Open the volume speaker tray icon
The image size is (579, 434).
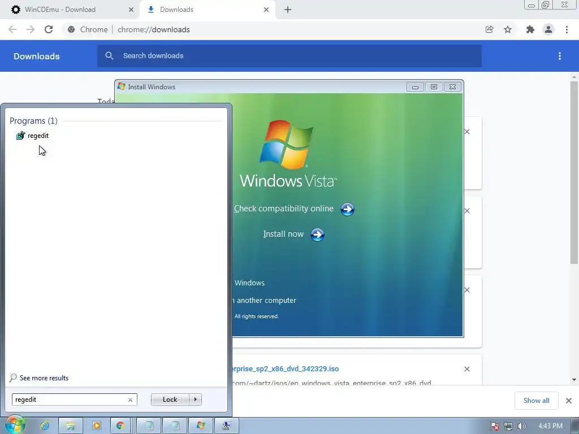pyautogui.click(x=521, y=426)
